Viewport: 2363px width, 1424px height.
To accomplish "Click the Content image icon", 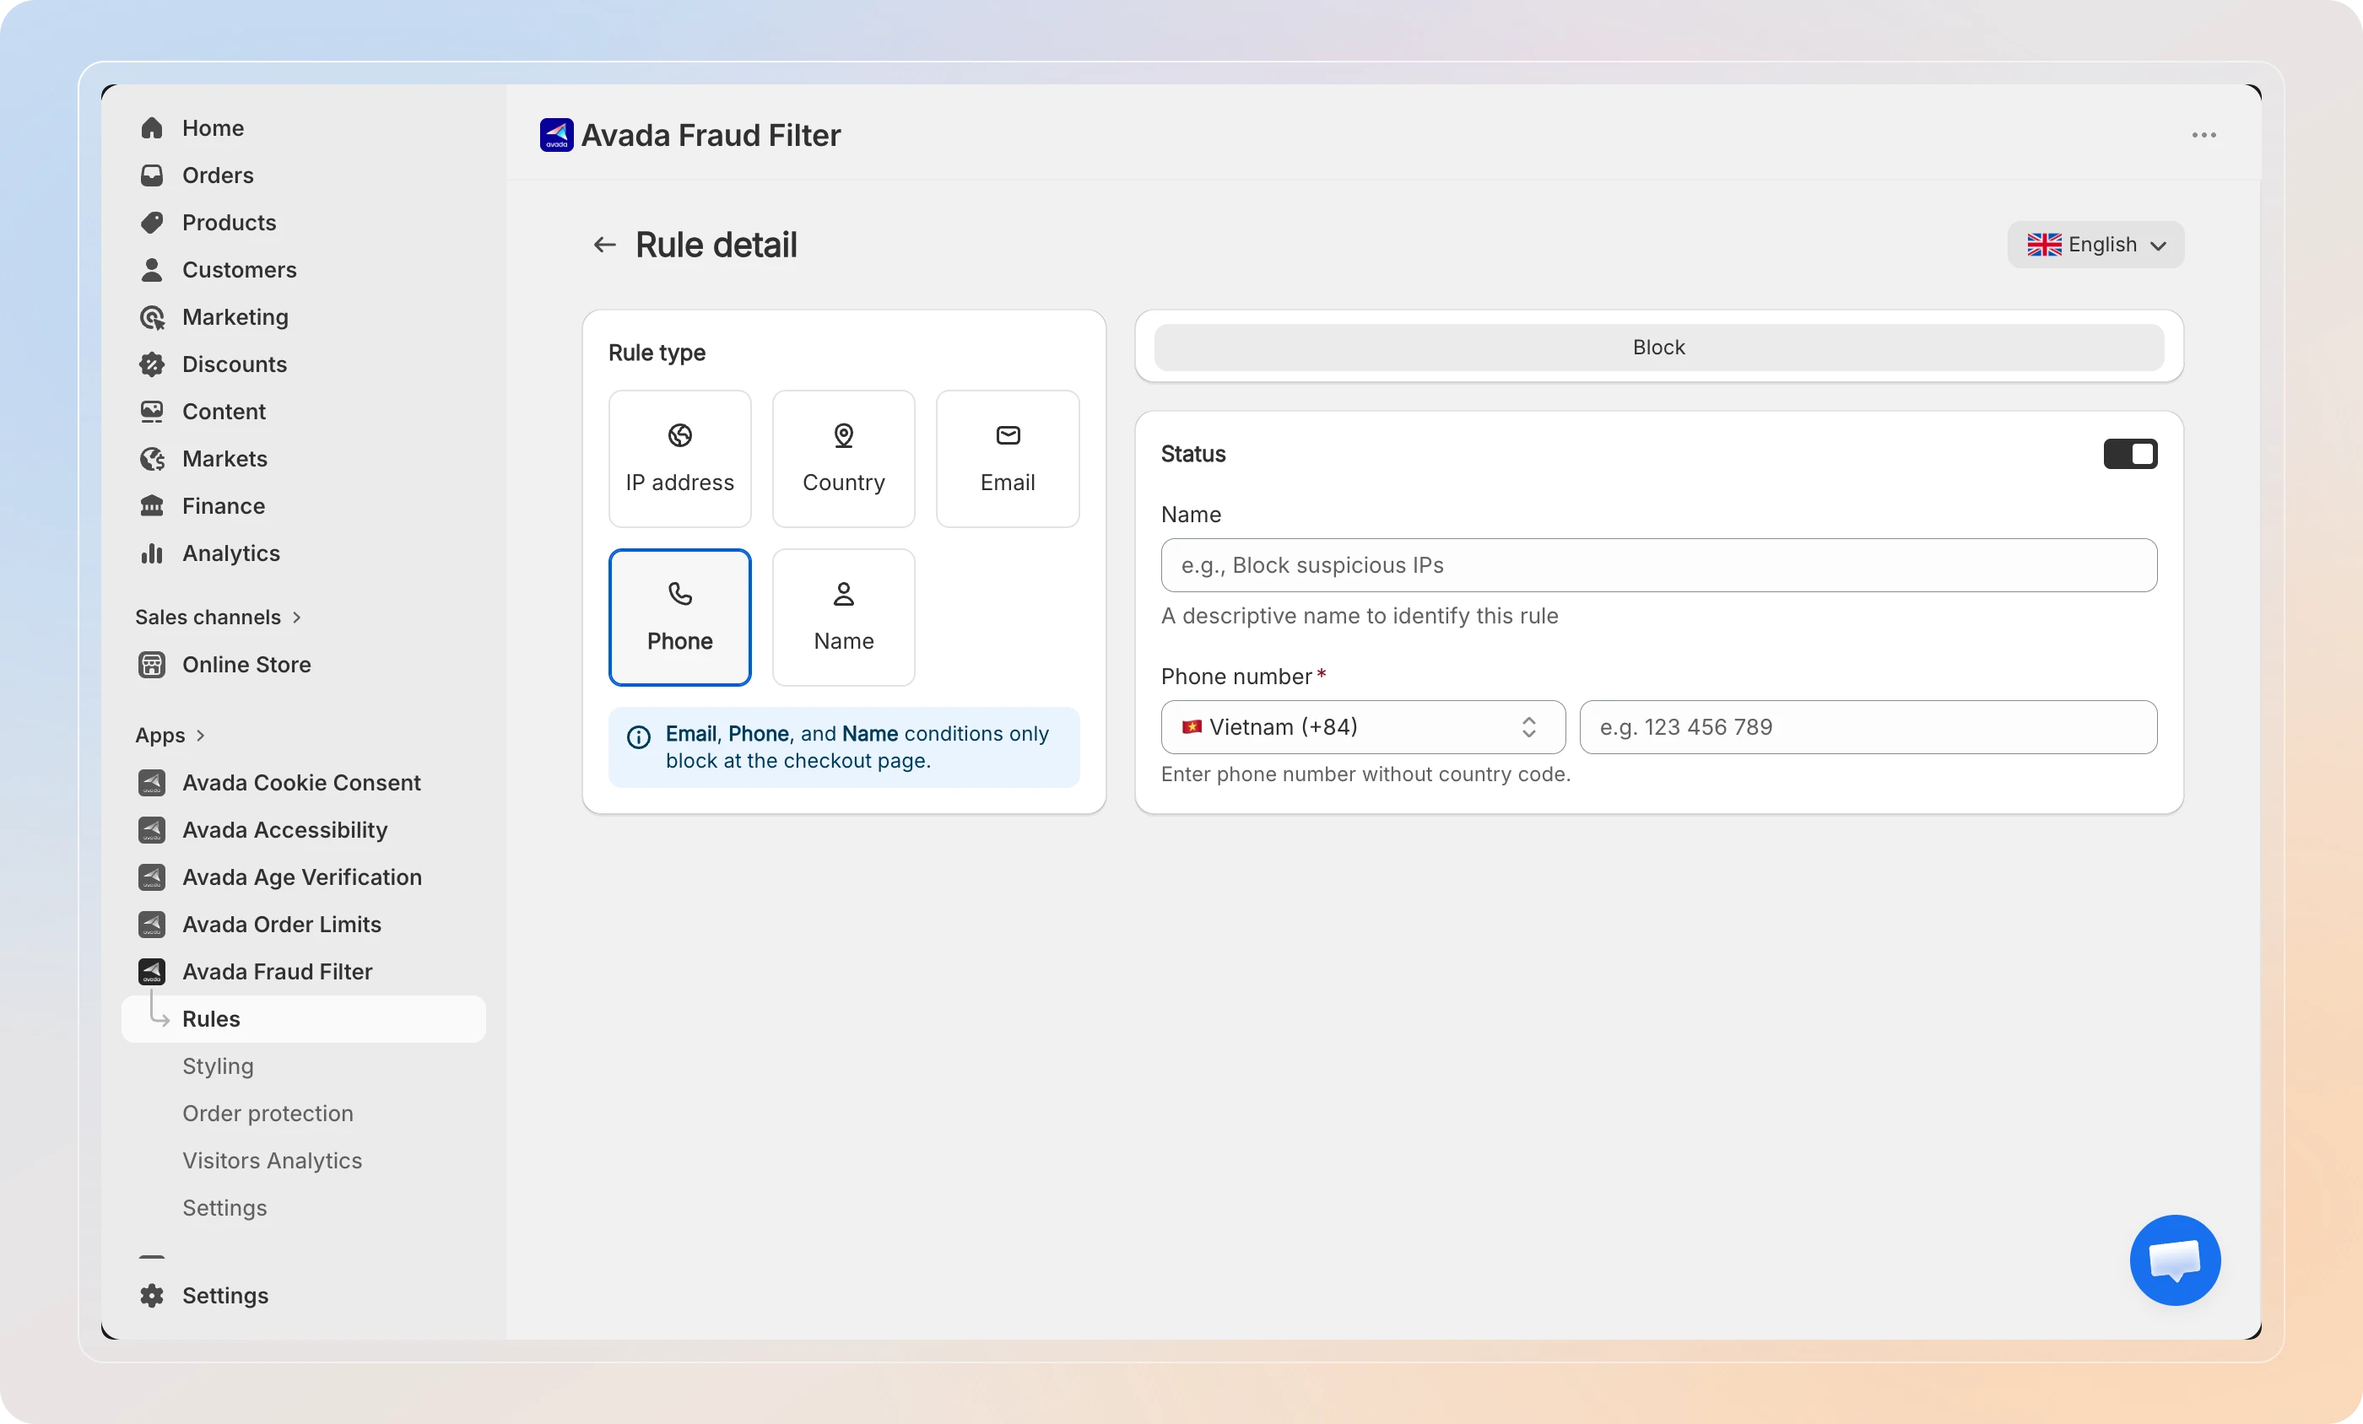I will pyautogui.click(x=152, y=412).
